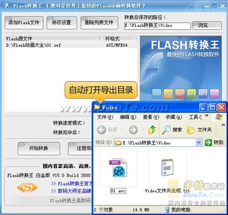Click the 2 个对象 status bar text
Image resolution: width=228 pixels, height=215 pixels.
(103, 210)
